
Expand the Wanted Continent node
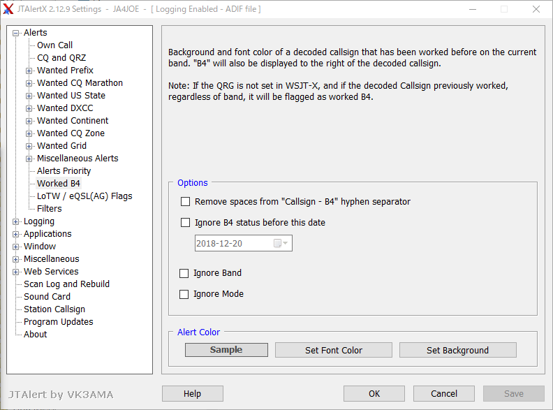[x=29, y=121]
